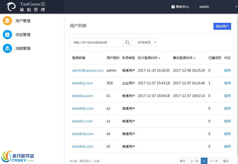Viewport: 238px width, 164px height.
Task: Open the kele@bb.com user link
Action: click(83, 108)
